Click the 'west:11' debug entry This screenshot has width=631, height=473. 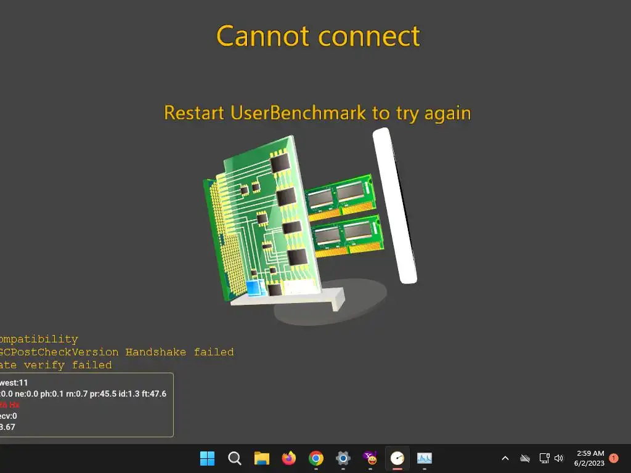click(14, 382)
